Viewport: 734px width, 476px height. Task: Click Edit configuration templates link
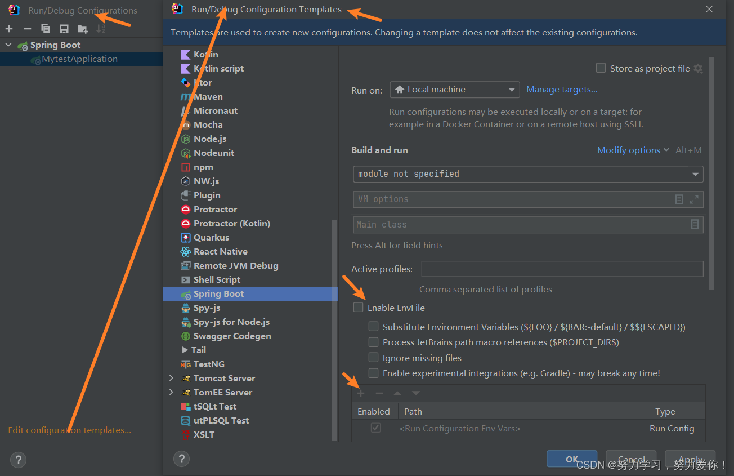69,430
